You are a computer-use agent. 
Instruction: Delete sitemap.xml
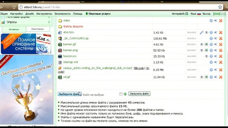(221, 62)
